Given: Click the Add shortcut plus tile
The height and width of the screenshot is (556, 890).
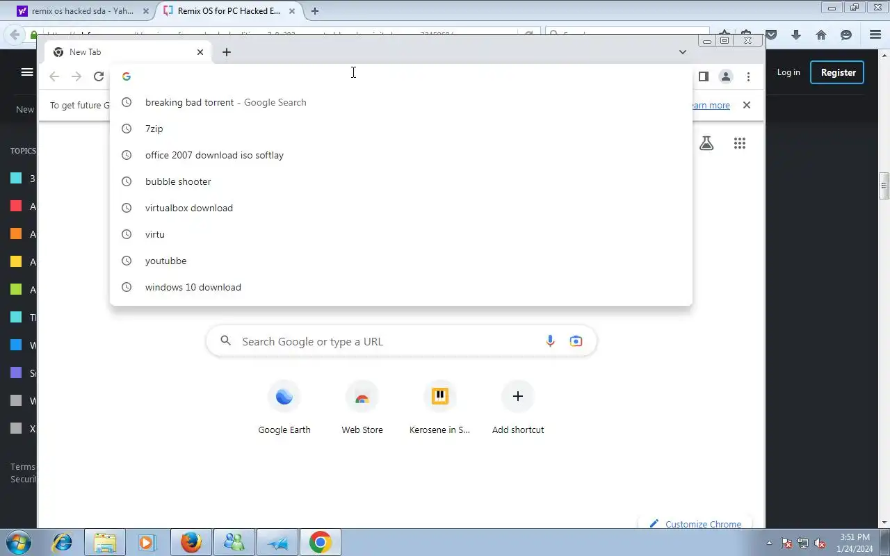Looking at the screenshot, I should [518, 408].
